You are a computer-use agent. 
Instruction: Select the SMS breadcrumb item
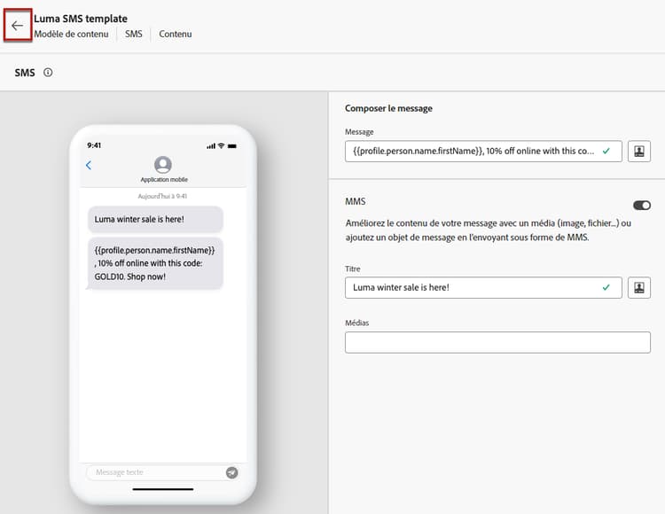[x=134, y=34]
